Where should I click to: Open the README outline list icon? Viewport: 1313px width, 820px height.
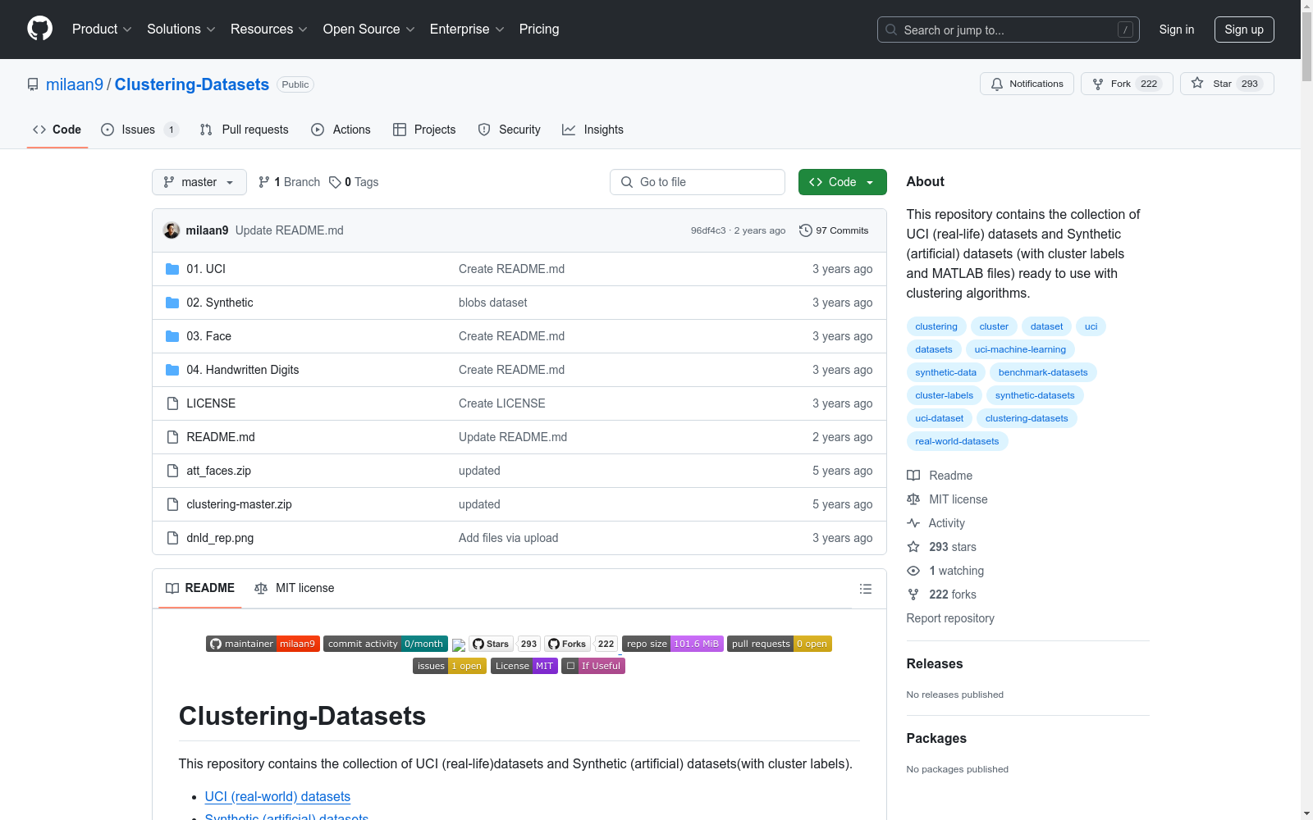865,589
